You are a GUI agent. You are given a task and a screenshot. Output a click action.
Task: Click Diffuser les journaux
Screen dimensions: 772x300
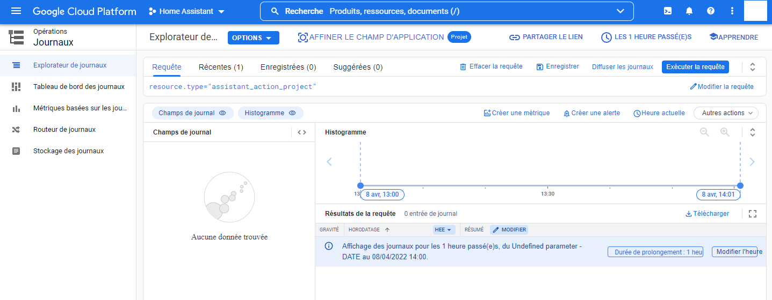[623, 67]
